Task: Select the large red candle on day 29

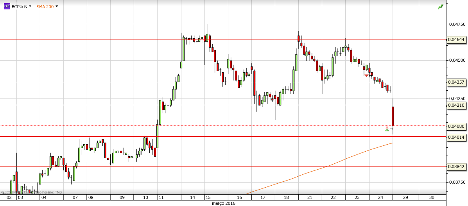Action: [x=393, y=116]
